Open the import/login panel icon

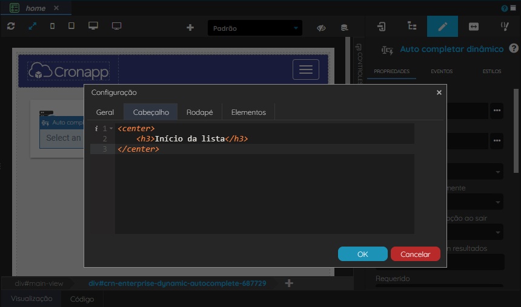[x=381, y=26]
